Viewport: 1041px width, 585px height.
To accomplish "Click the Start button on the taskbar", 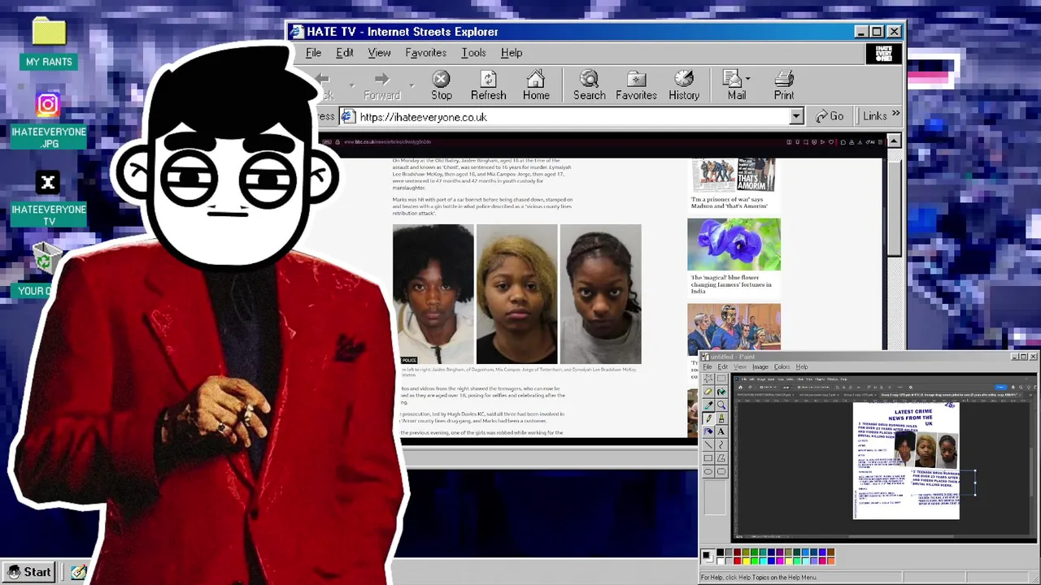I will [30, 572].
